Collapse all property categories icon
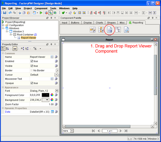161x142 pixels. 27,48
